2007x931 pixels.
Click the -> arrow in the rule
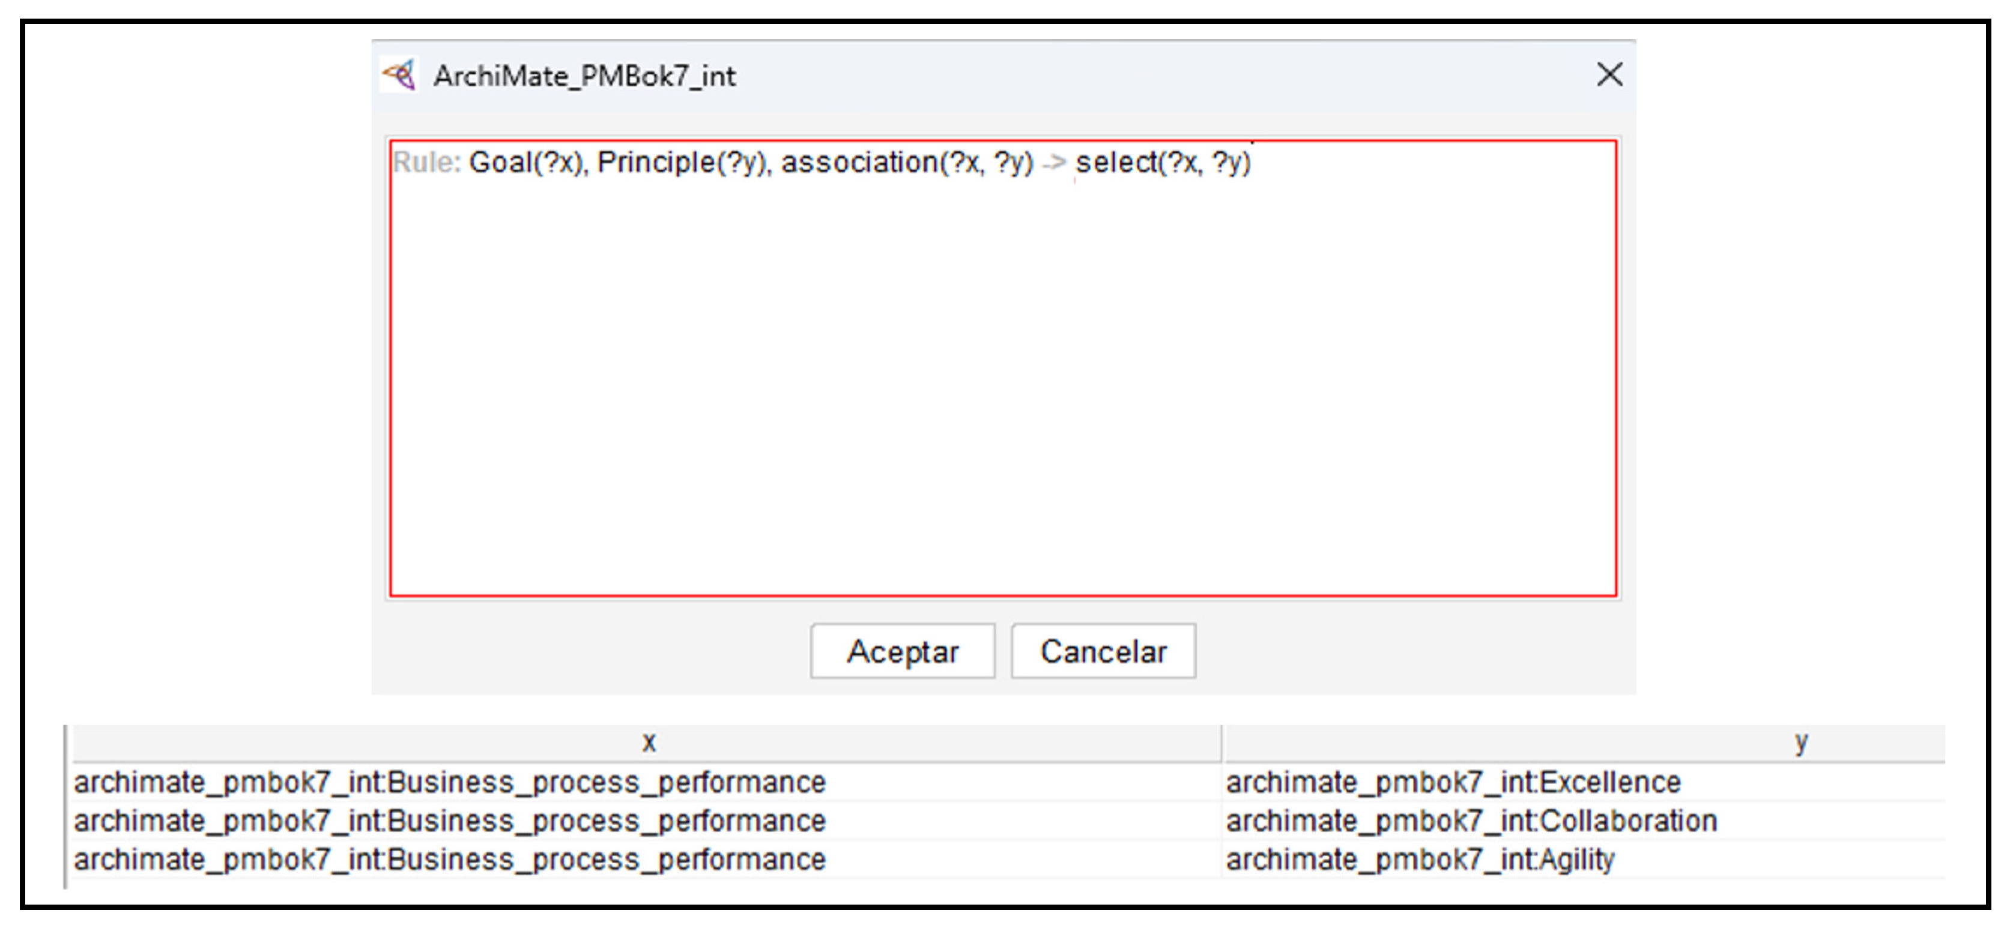click(x=1053, y=163)
